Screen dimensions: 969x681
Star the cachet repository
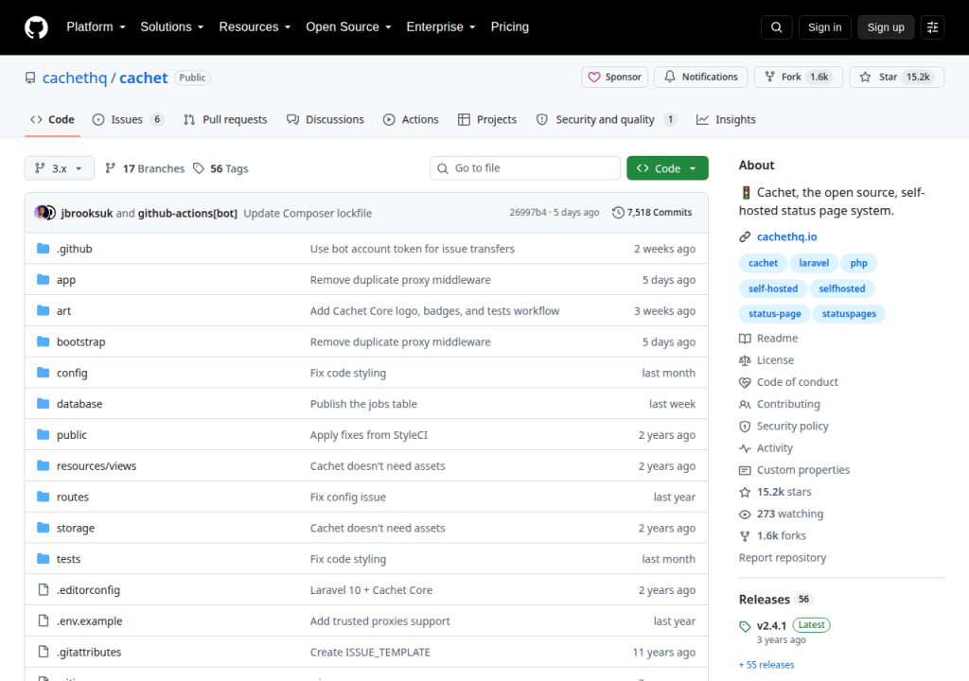point(897,78)
